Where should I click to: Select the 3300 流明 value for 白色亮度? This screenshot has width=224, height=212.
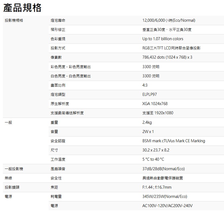pyautogui.click(x=151, y=76)
